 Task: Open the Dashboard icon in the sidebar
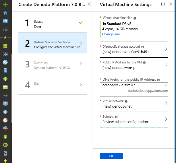click(5, 21)
